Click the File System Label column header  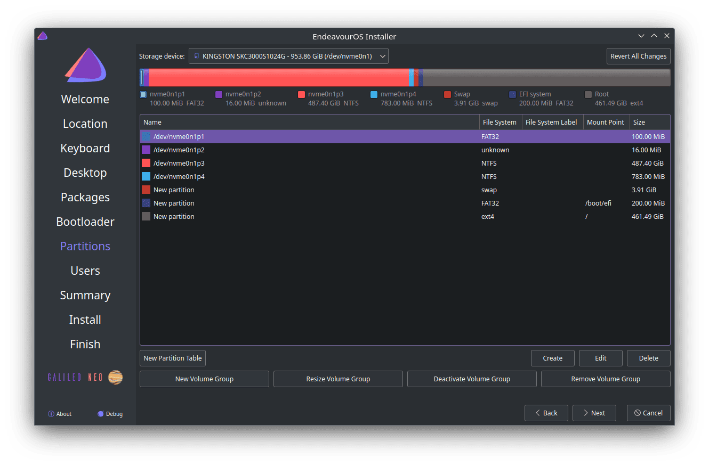click(x=552, y=122)
